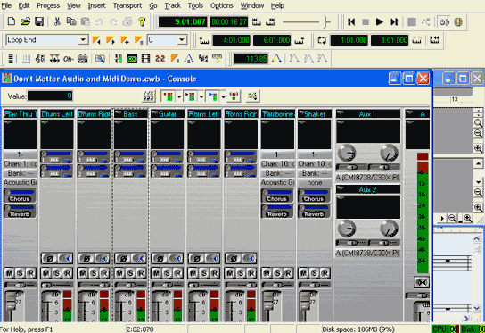Open the Lyrics view Oh- icon
The width and height of the screenshot is (485, 333).
click(69, 59)
